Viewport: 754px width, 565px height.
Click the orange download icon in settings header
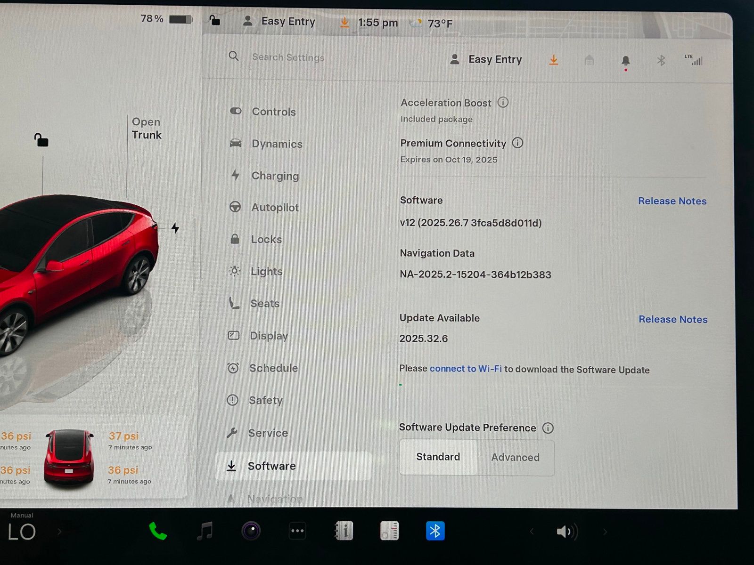click(x=554, y=60)
